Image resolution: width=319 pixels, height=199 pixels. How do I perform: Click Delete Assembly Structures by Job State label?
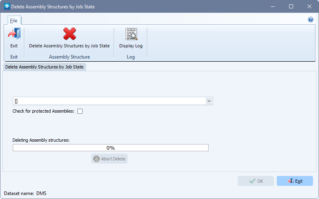click(x=69, y=46)
